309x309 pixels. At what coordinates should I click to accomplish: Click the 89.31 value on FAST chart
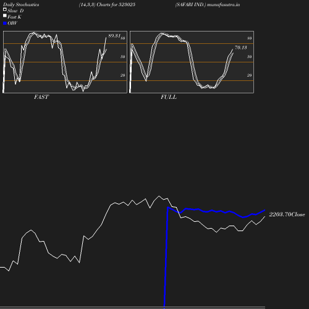114,36
